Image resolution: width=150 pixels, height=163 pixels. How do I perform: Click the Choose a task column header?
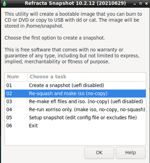click(x=87, y=77)
